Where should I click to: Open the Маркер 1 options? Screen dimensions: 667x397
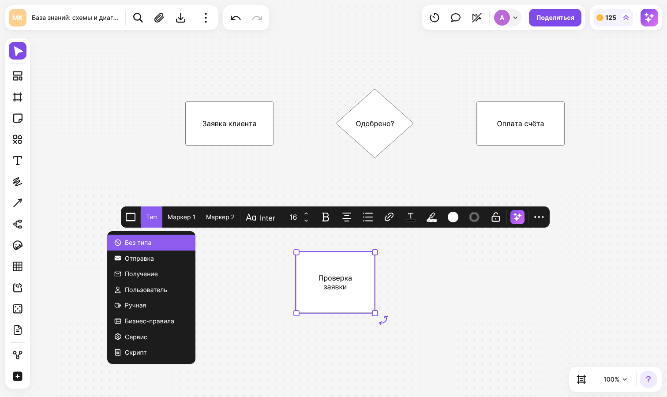(x=181, y=217)
